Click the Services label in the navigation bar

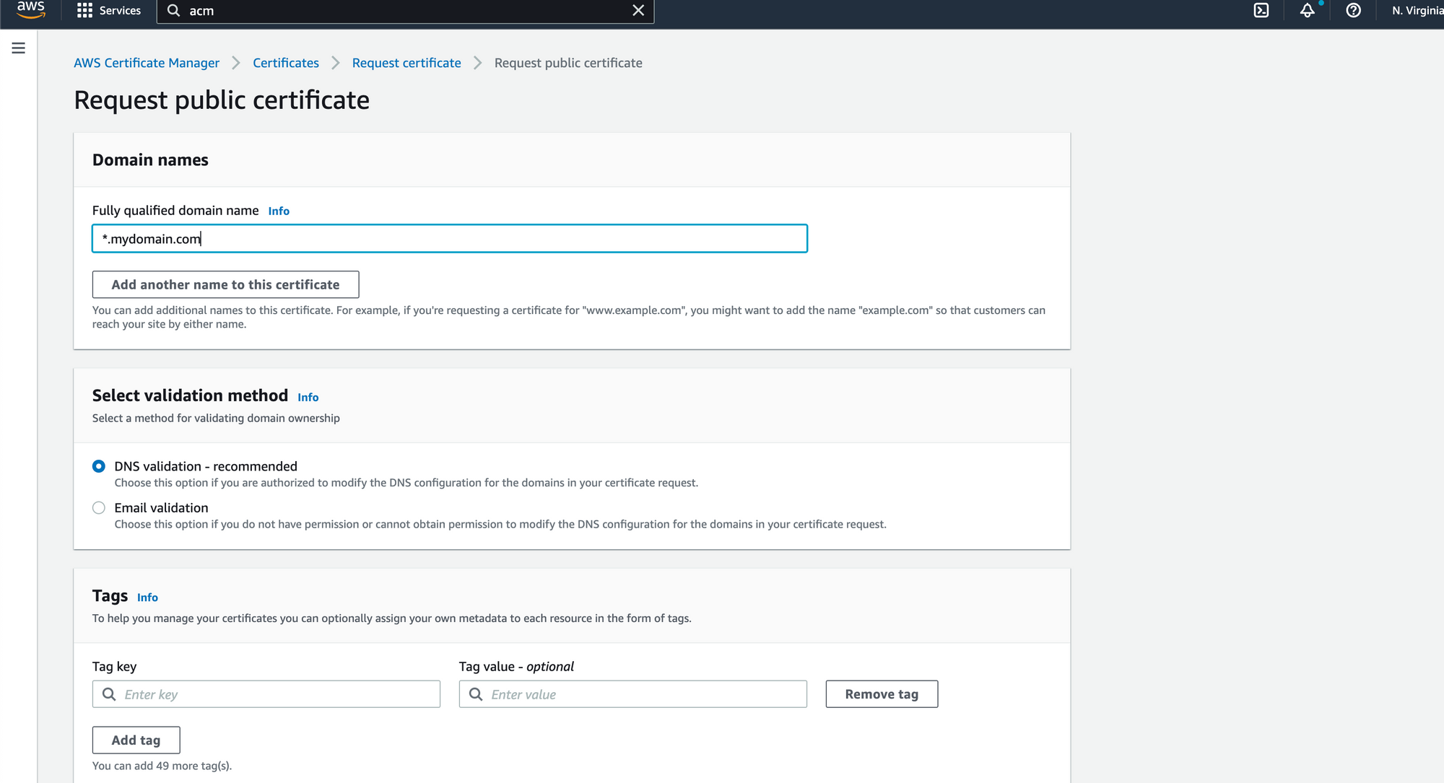point(120,11)
